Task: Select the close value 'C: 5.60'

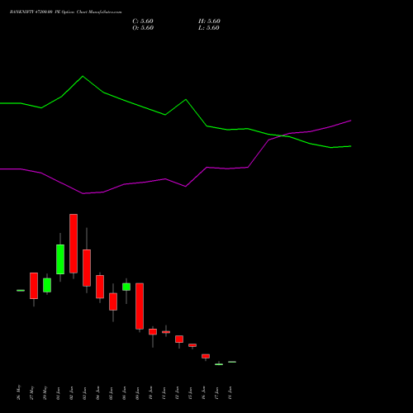Action: 143,21
